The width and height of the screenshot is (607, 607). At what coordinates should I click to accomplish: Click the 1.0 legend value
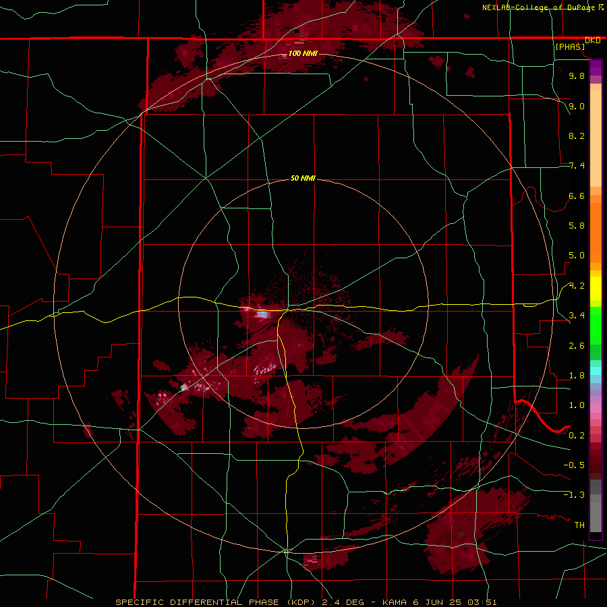577,405
